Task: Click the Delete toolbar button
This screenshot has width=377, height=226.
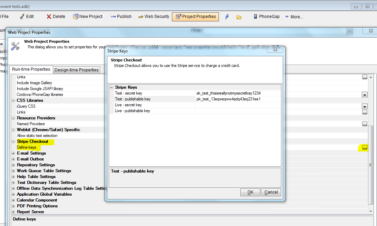Action: point(56,17)
